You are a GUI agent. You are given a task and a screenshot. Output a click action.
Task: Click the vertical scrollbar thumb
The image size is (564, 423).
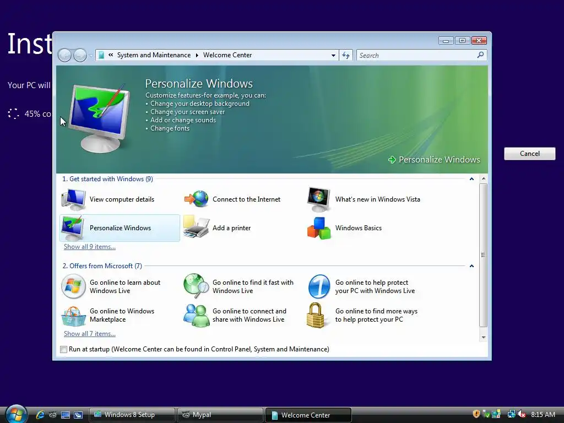(484, 255)
